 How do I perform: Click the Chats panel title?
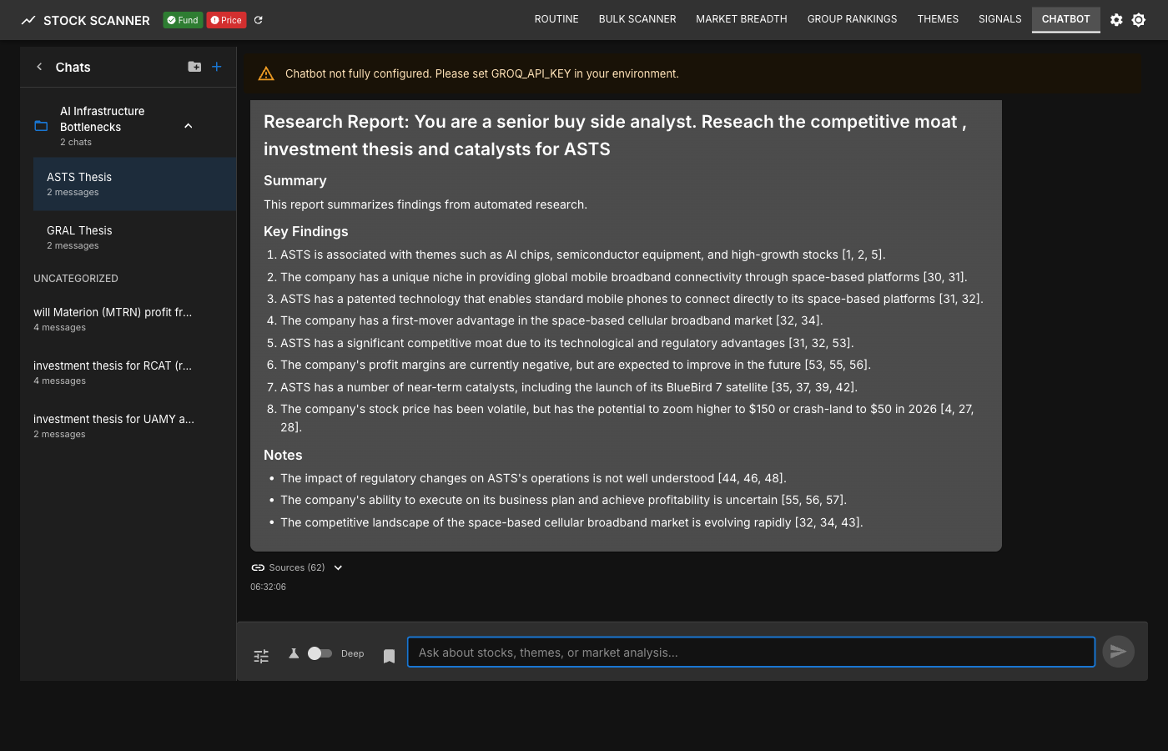[x=73, y=67]
